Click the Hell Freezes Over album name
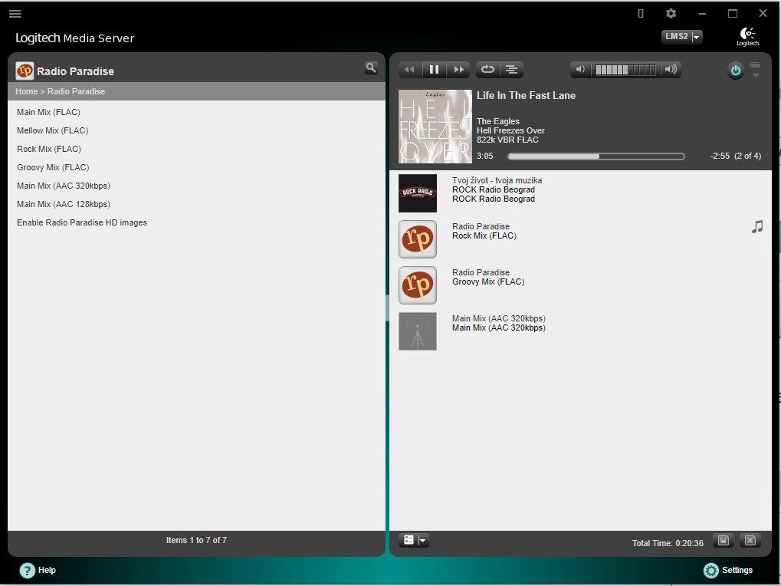This screenshot has width=781, height=586. [510, 130]
